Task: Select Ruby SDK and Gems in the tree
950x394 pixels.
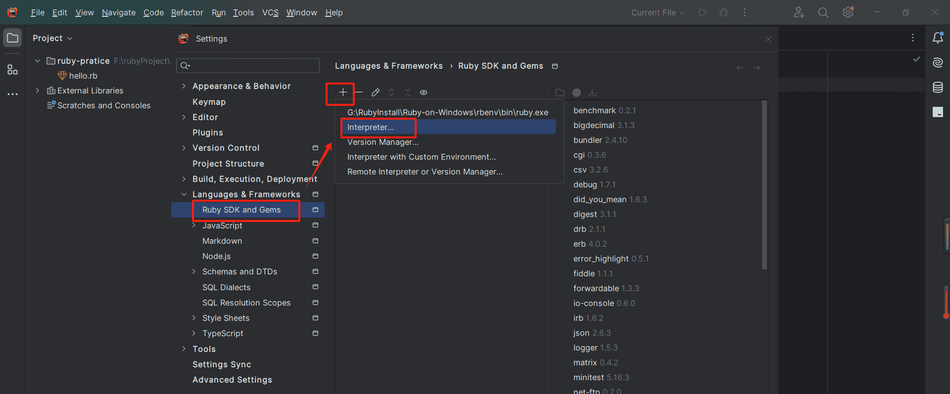Action: (x=248, y=210)
